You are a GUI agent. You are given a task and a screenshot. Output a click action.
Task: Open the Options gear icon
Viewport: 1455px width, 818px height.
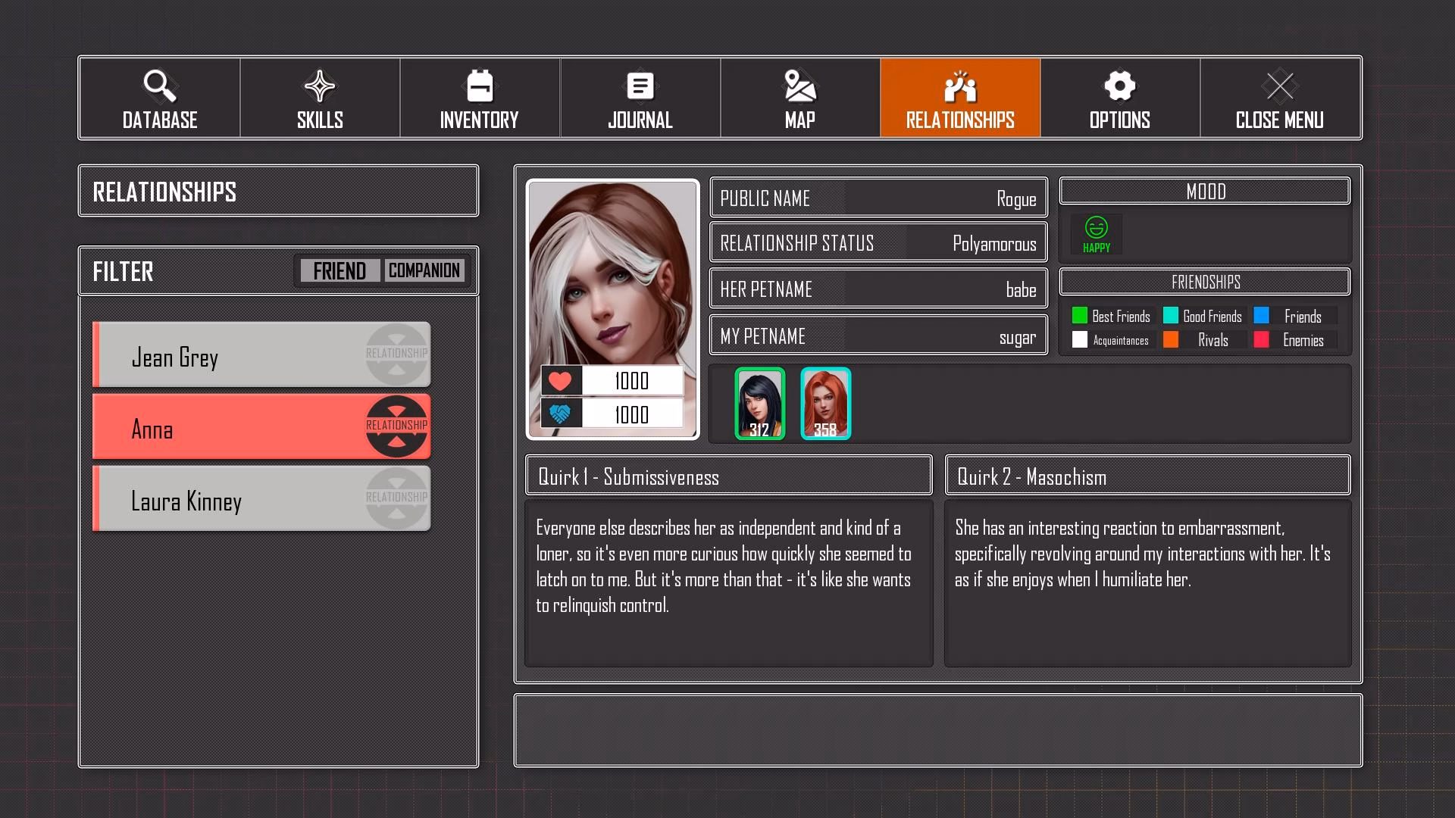tap(1119, 86)
